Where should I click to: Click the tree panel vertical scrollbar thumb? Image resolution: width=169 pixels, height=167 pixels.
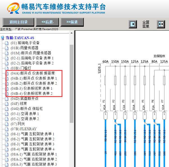coord(72,84)
